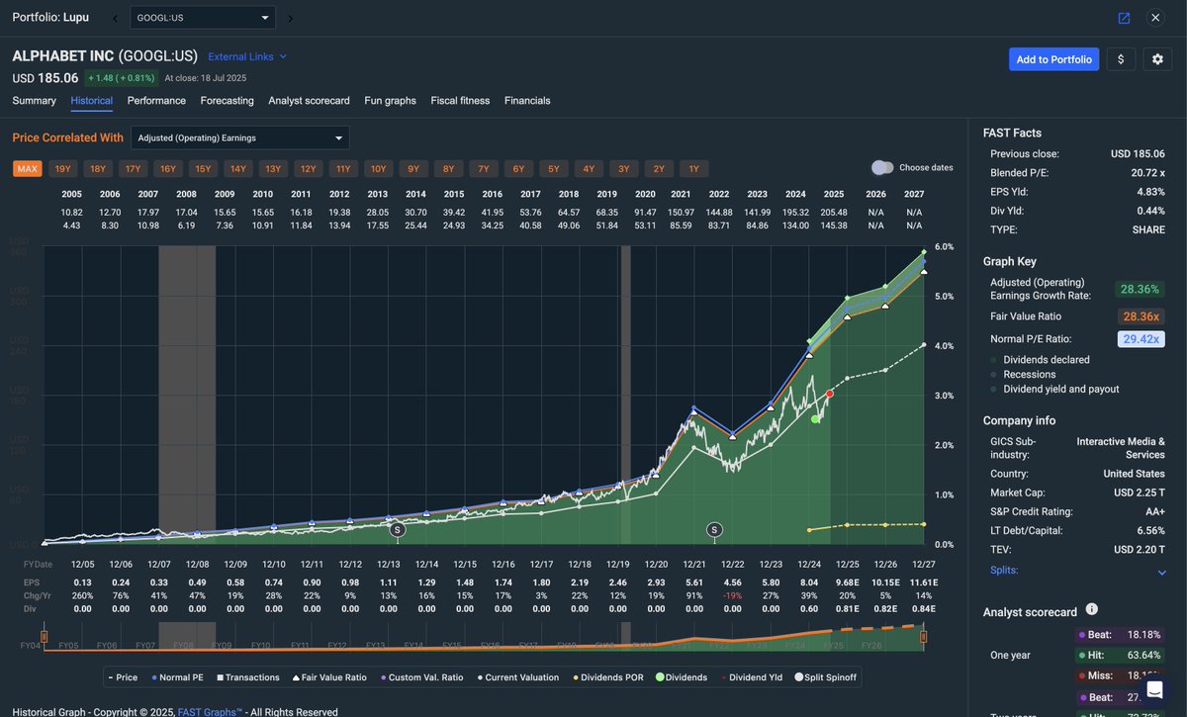Screen dimensions: 1187x717
Task: Click the Add to Portfolio button
Action: (1053, 59)
